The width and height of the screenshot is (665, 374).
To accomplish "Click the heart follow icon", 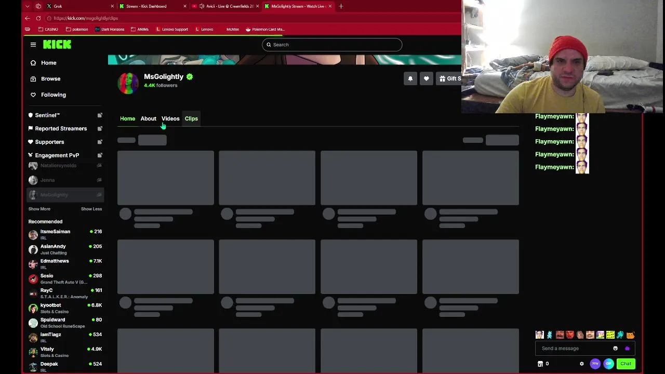I will coord(427,78).
